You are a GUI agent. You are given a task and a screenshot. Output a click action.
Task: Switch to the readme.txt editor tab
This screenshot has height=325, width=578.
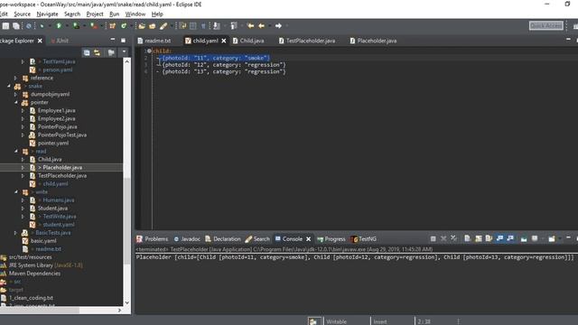click(154, 41)
